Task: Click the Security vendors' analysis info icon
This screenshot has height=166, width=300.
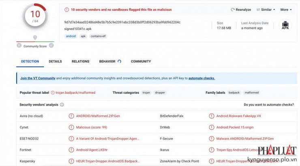Action: (x=62, y=105)
